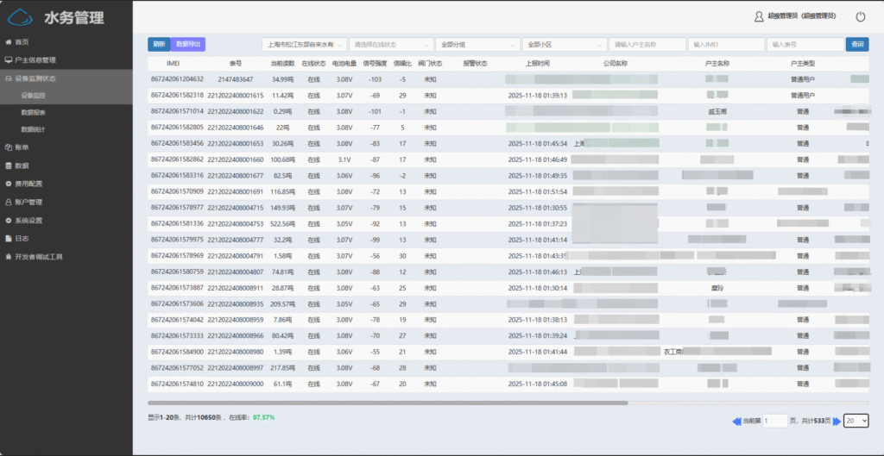Select 数据报表 submenu item
Screen dimensions: 884x456
pos(34,112)
